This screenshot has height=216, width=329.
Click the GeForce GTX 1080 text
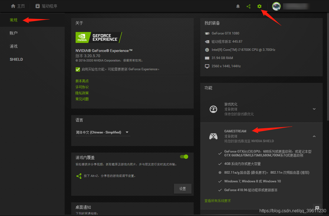(x=225, y=33)
